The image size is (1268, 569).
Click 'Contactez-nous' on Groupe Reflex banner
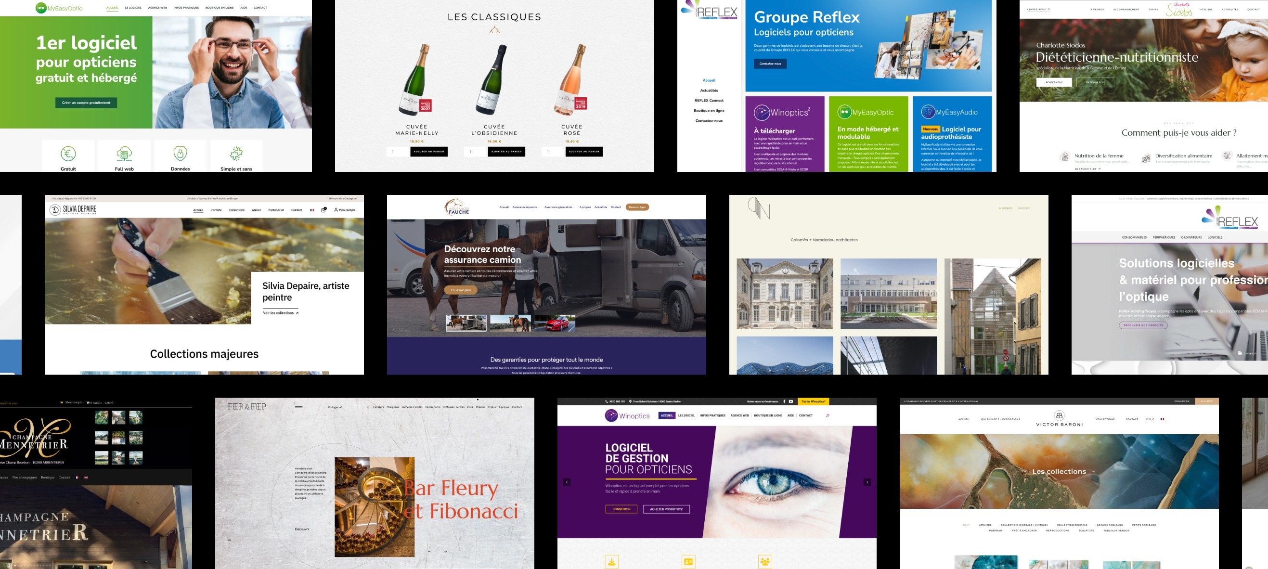coord(770,64)
